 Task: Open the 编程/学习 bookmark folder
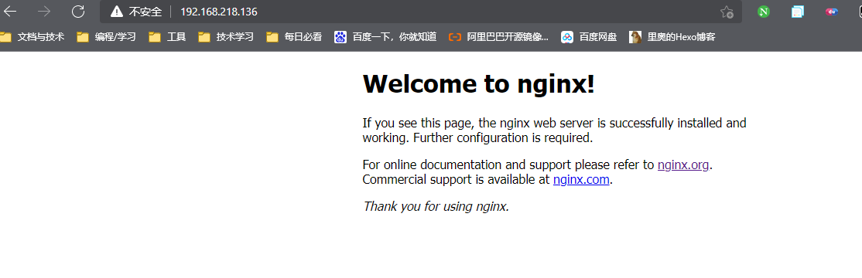coord(106,37)
